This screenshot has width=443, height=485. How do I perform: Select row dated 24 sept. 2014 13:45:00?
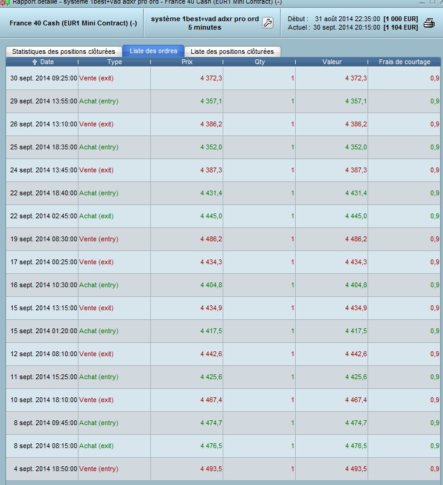[x=223, y=170]
